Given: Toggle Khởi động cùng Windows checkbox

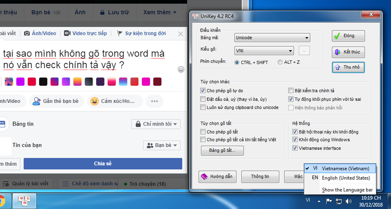Looking at the screenshot, I should [295, 140].
